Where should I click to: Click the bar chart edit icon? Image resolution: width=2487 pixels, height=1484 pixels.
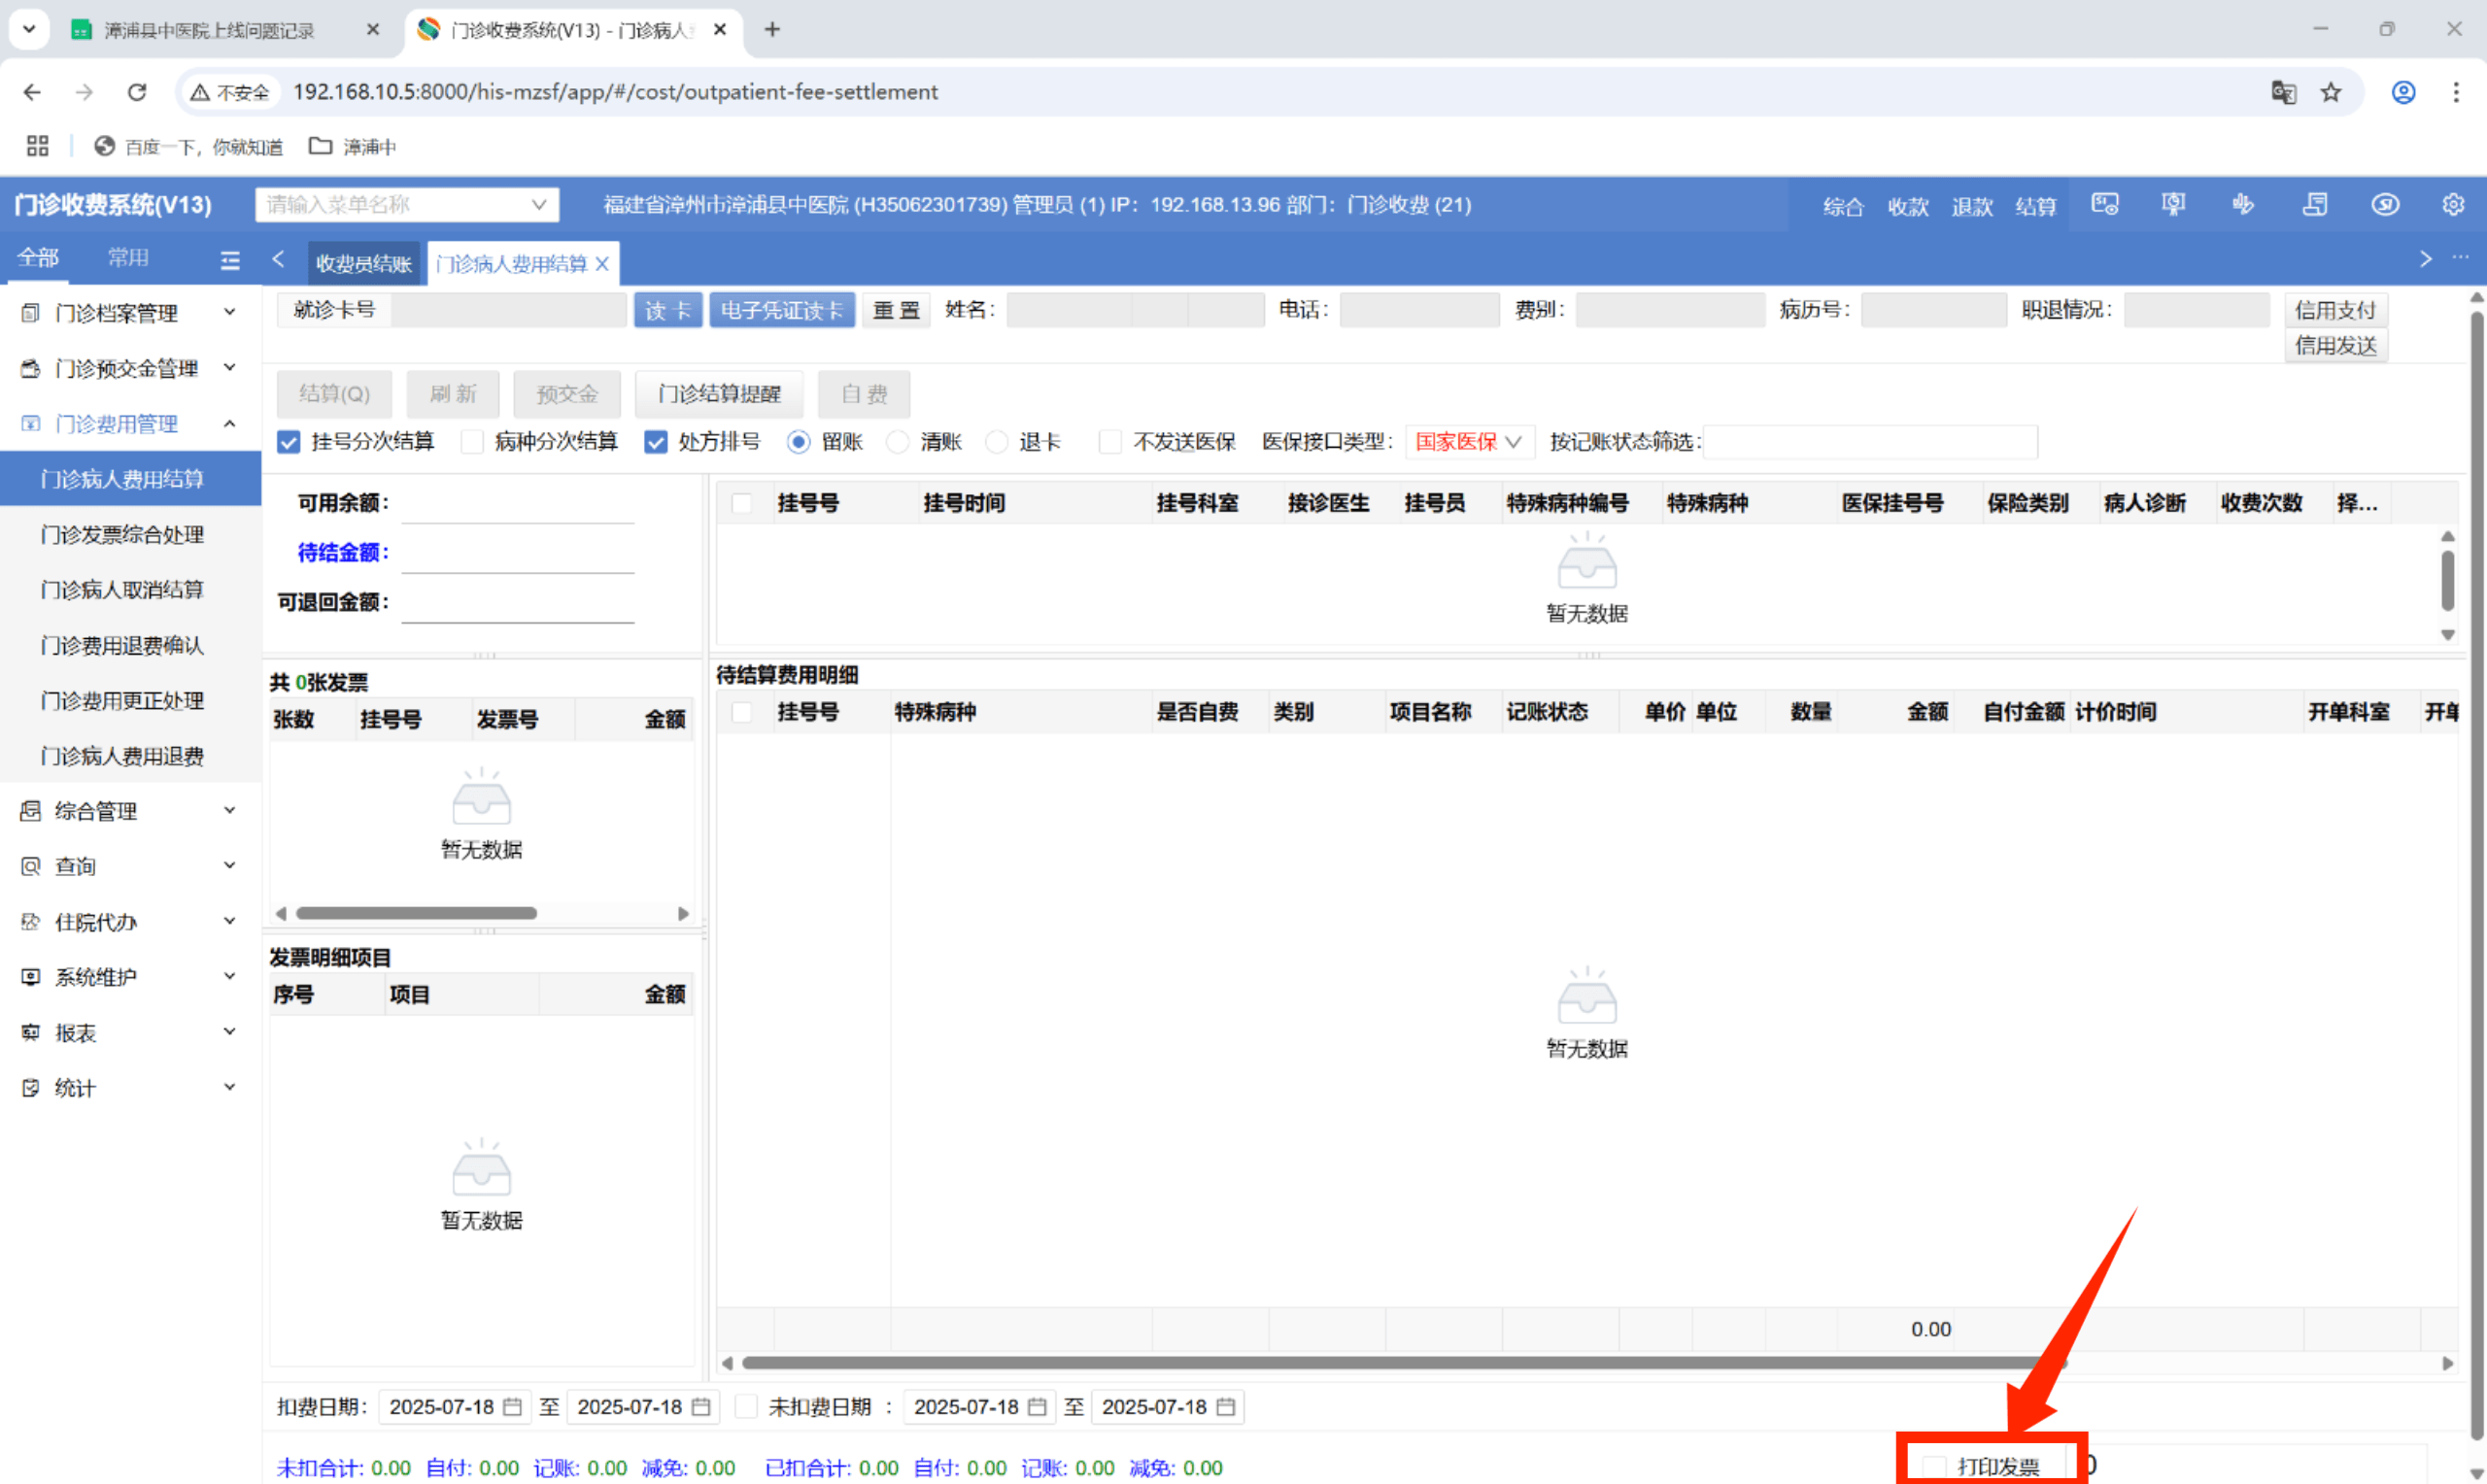coord(2242,205)
